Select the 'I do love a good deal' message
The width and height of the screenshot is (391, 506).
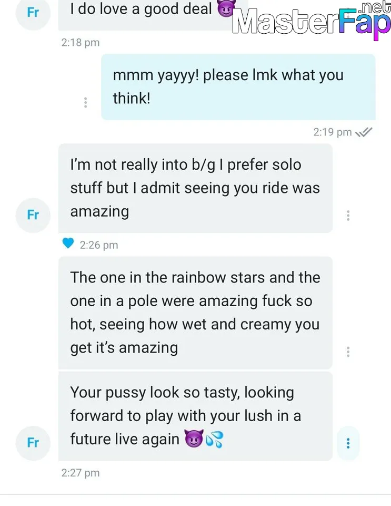[142, 9]
